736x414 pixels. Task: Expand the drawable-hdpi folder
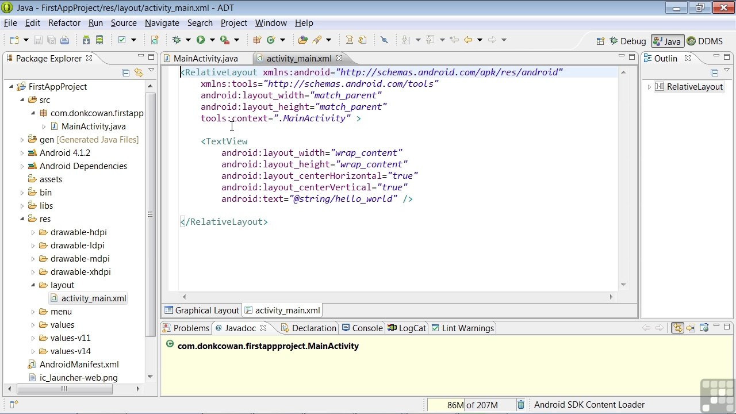[x=33, y=232]
